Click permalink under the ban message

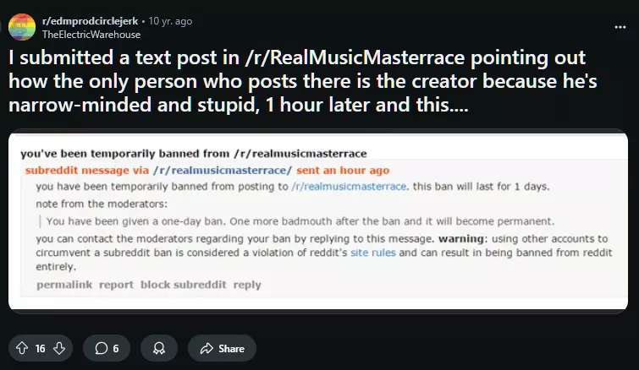pos(64,285)
